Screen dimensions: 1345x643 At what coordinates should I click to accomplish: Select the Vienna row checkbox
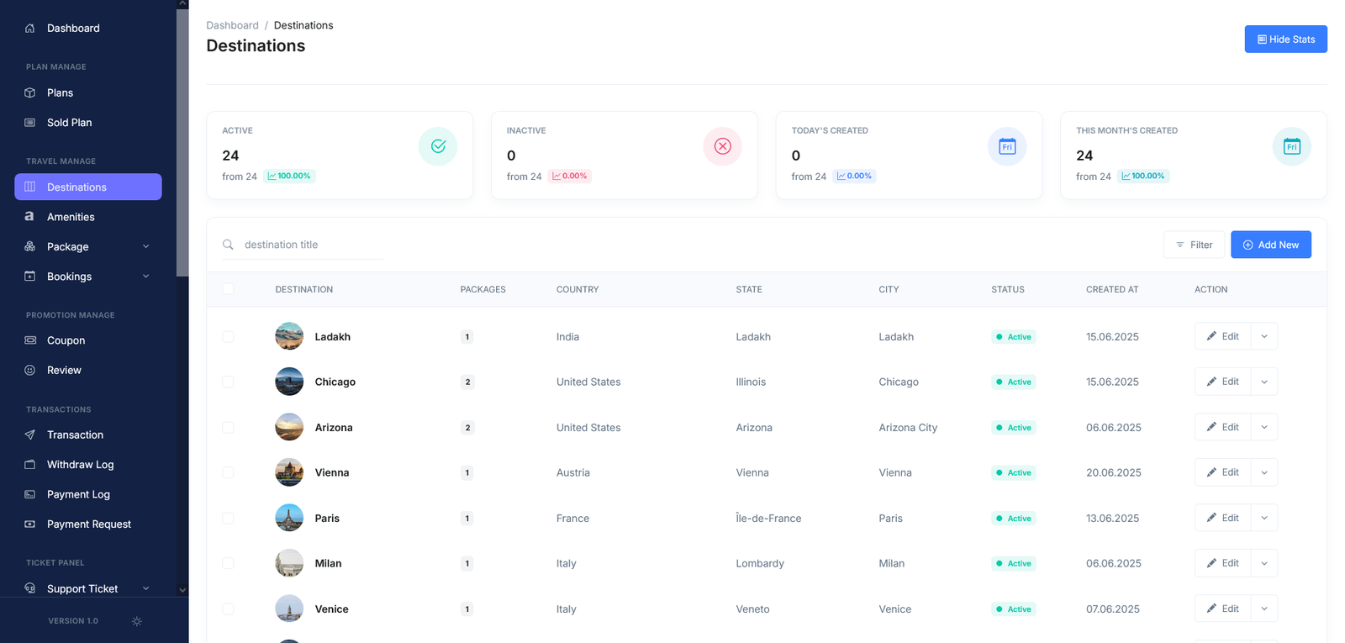[x=228, y=473]
